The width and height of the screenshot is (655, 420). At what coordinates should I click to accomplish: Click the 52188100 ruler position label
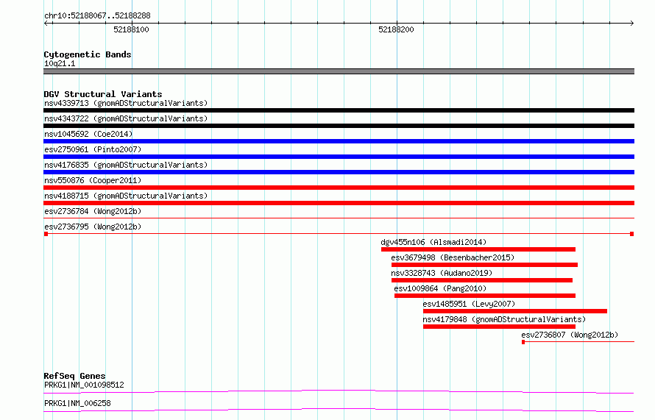tap(131, 29)
